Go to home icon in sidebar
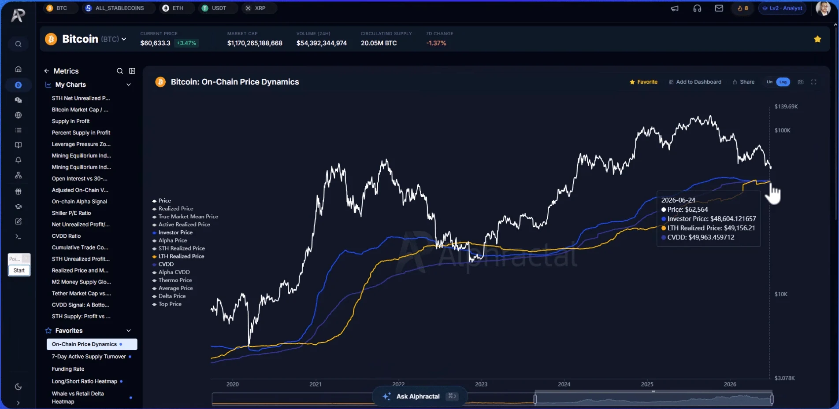Screen dimensions: 839x409 18,69
